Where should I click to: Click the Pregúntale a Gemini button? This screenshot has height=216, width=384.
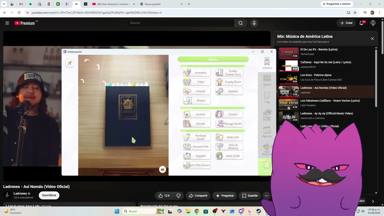[x=336, y=4]
